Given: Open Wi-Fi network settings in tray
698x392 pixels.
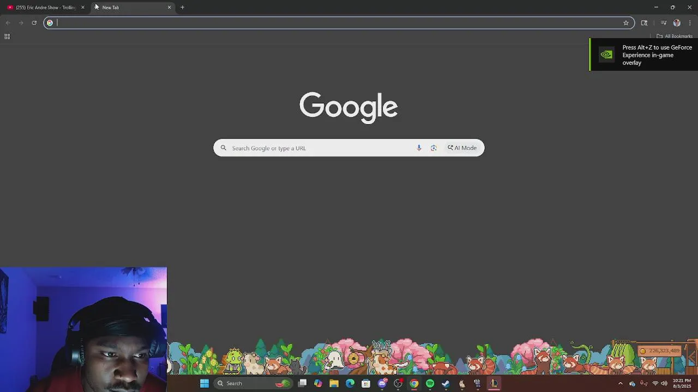Looking at the screenshot, I should click(655, 383).
